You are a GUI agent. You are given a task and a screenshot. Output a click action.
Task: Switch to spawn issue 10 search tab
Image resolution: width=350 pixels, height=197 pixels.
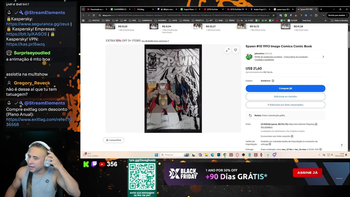[284, 9]
